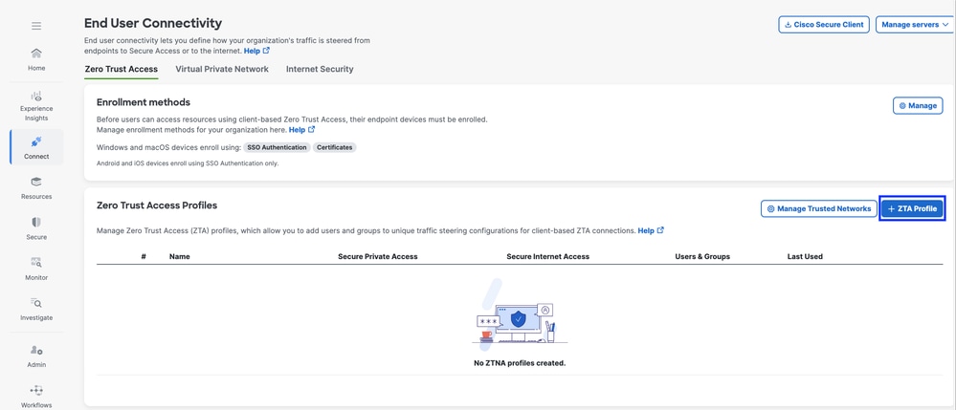The width and height of the screenshot is (956, 410).
Task: Switch to Zero Trust Access tab
Action: tap(121, 69)
